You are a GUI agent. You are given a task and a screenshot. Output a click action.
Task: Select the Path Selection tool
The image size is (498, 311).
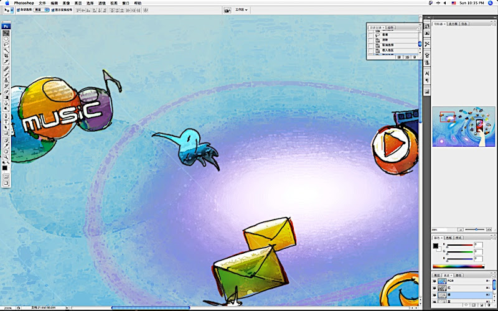tap(6, 128)
